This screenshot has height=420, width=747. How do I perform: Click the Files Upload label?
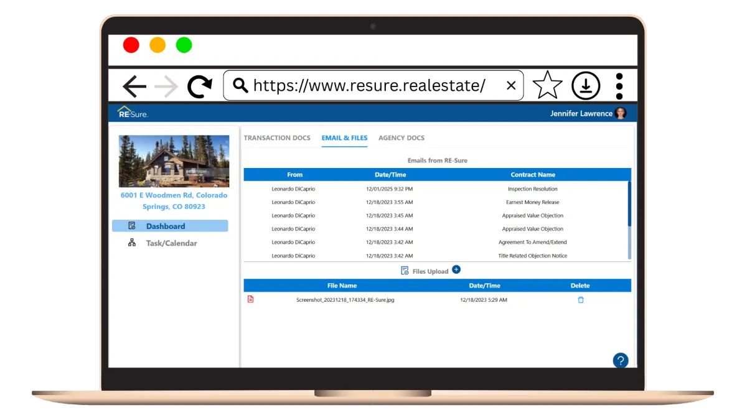(430, 271)
